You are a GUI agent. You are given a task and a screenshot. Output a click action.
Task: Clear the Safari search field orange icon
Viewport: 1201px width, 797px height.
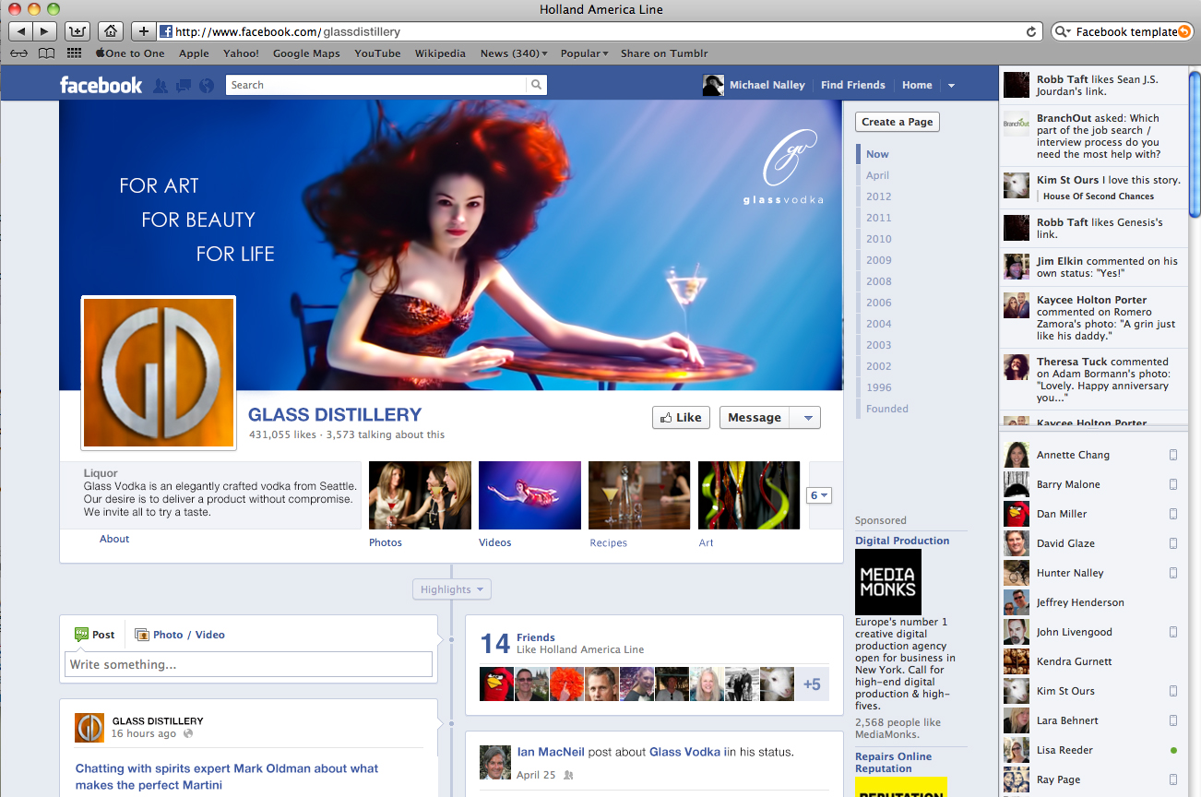tap(1184, 31)
